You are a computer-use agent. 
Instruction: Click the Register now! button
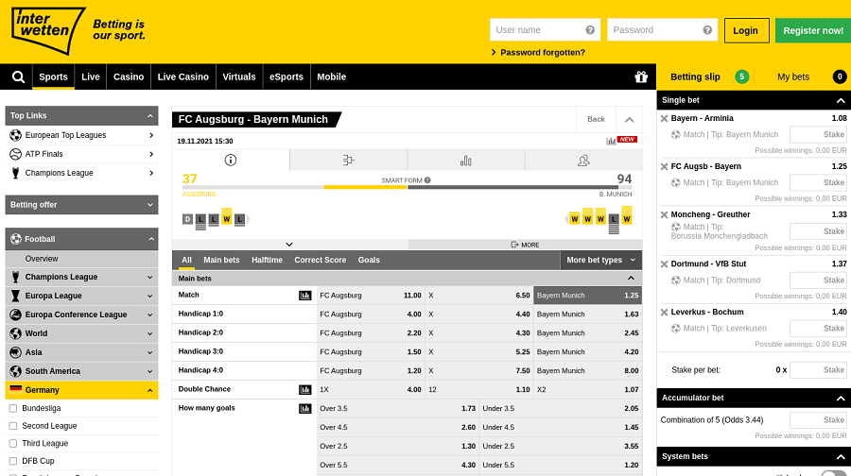pos(813,30)
